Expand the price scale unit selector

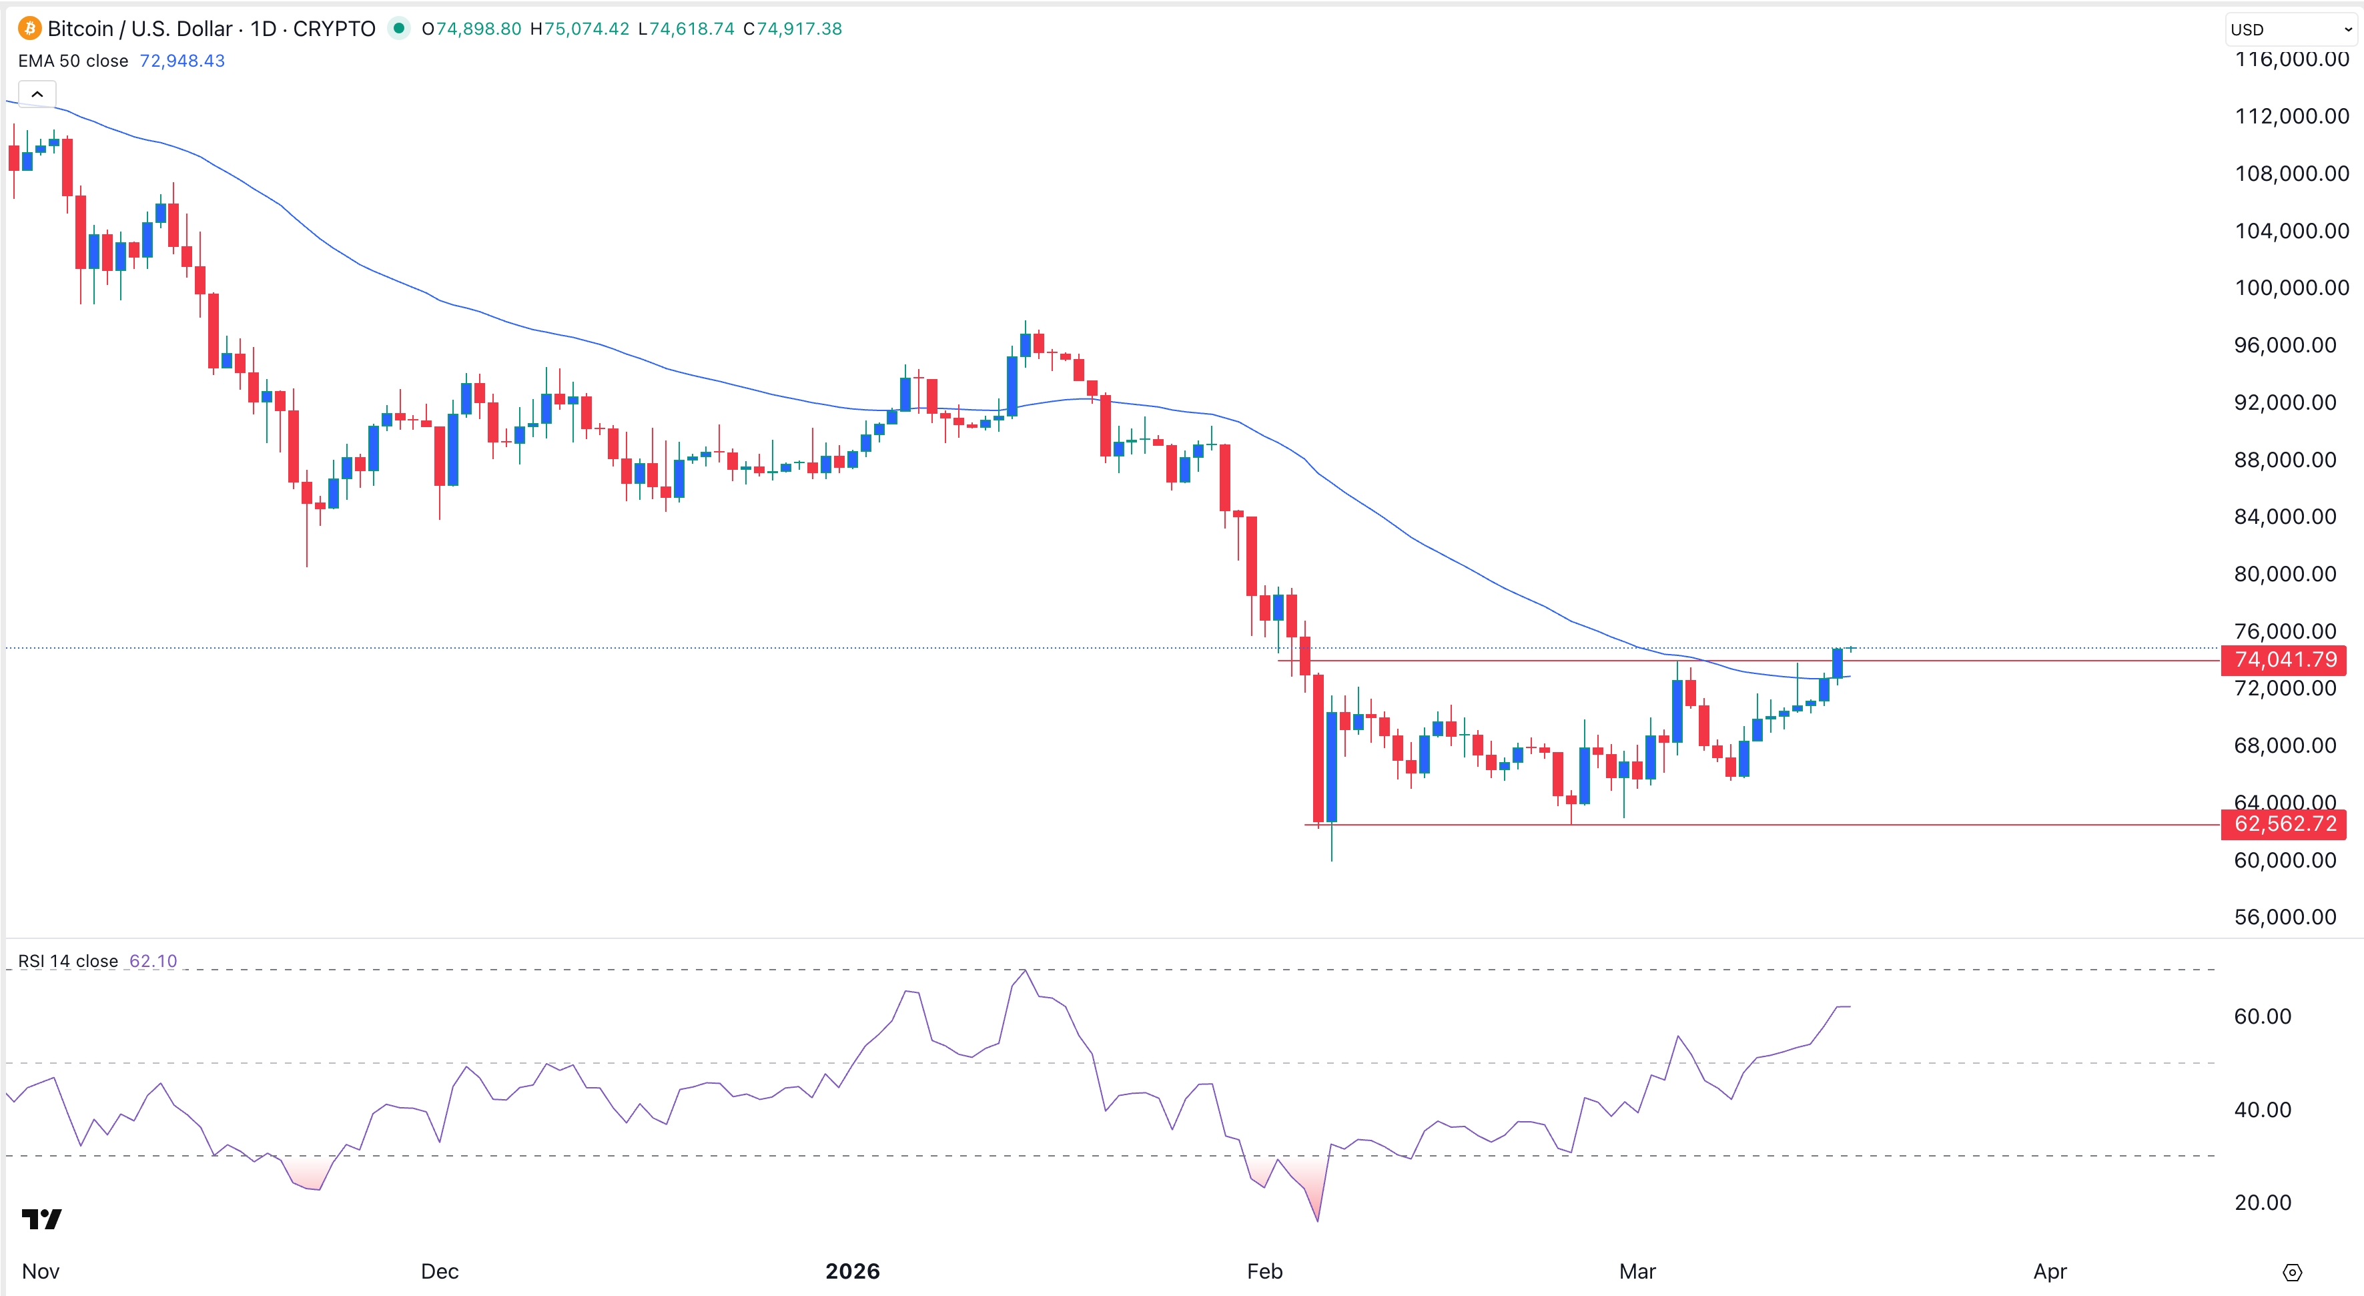pyautogui.click(x=2289, y=29)
